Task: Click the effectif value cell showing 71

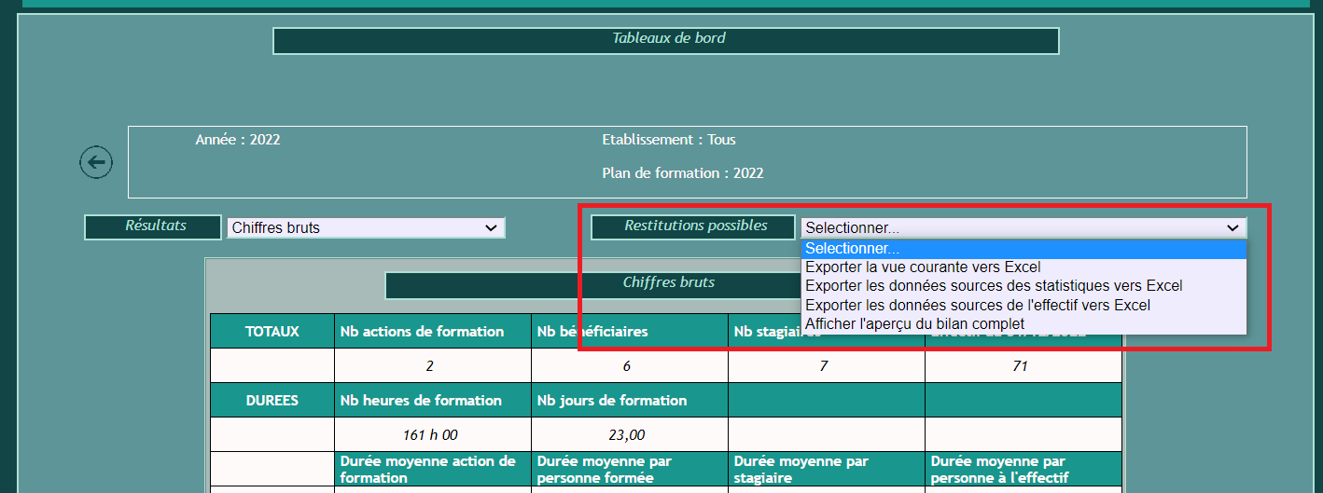Action: (x=1023, y=366)
